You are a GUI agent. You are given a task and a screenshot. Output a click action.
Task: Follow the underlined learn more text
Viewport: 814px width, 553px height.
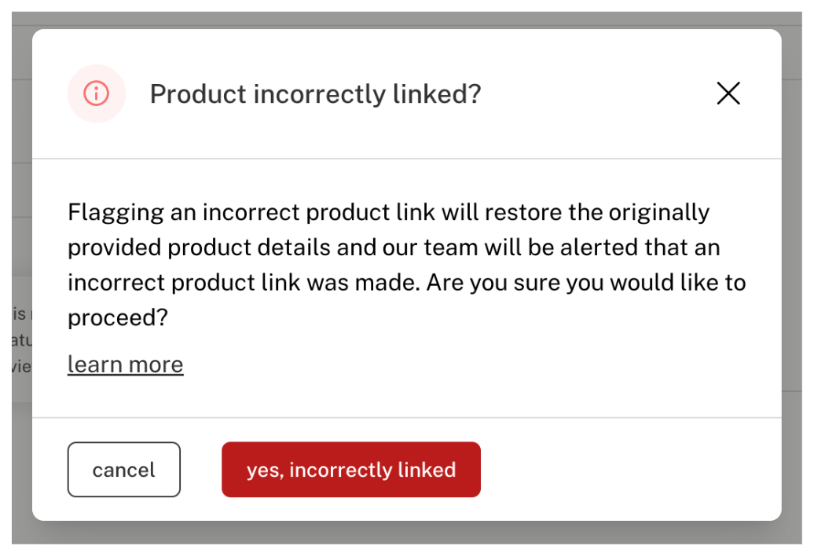(125, 364)
